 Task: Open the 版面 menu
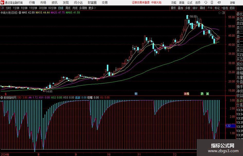(x=182, y=3)
